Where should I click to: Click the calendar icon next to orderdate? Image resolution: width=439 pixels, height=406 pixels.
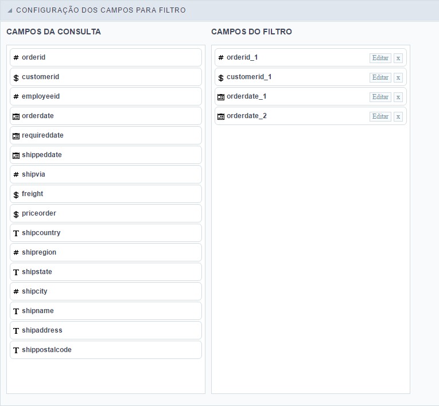[x=16, y=116]
